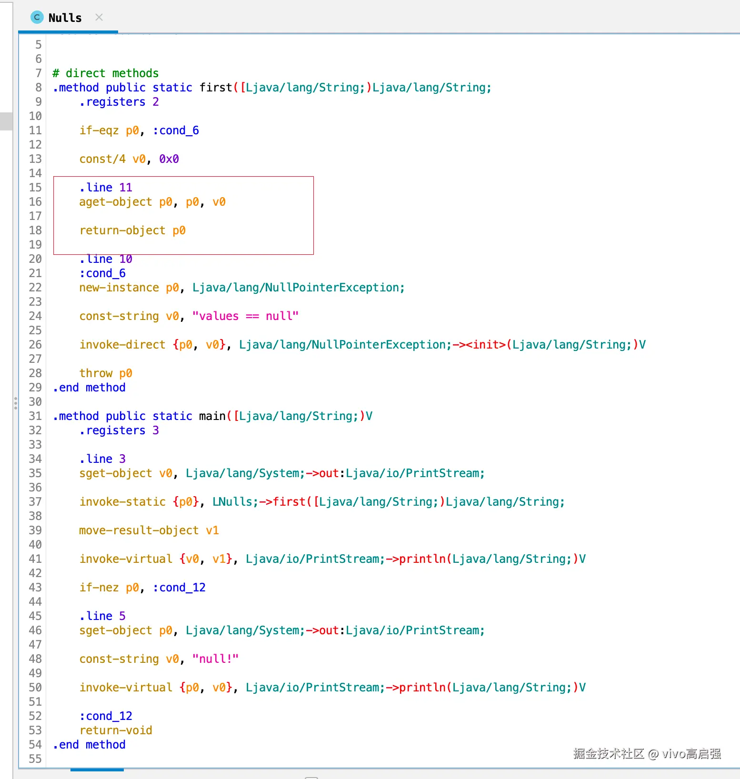Click the 'return-void' instruction
Viewport: 740px width, 779px height.
(x=116, y=730)
